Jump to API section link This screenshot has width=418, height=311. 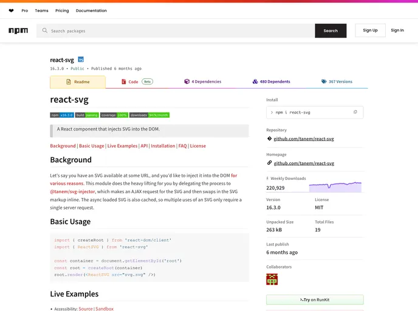[x=144, y=146]
